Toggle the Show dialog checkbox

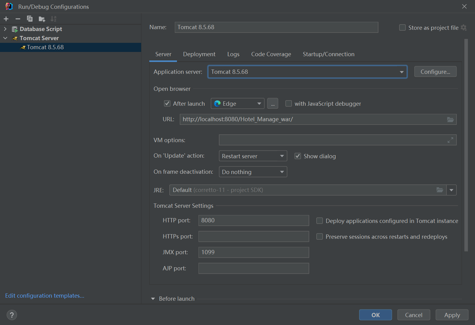click(x=298, y=156)
